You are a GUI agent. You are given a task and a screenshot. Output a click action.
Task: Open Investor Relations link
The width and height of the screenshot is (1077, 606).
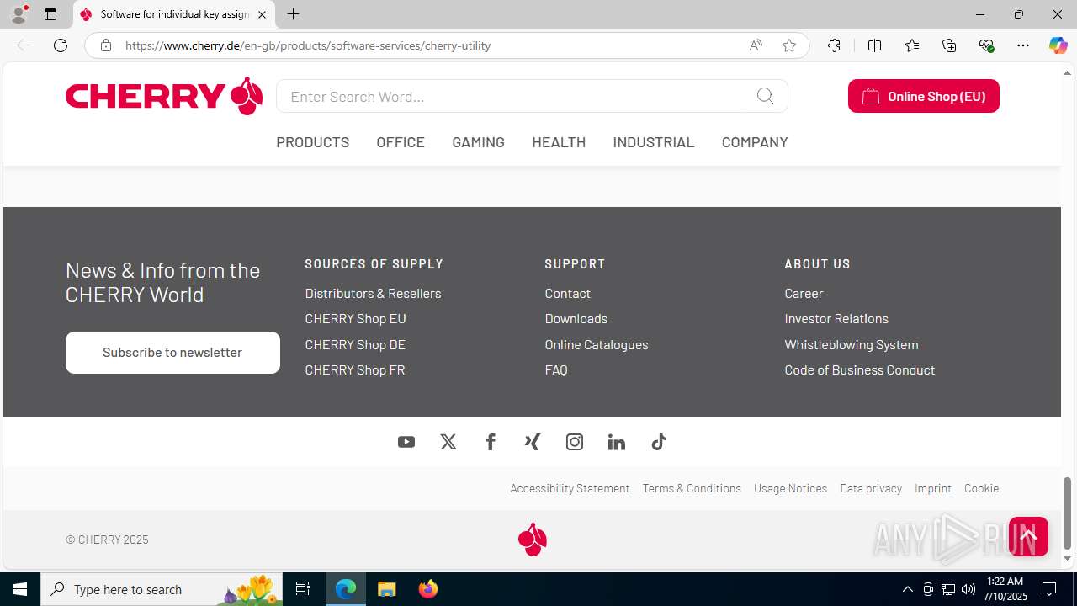pyautogui.click(x=836, y=318)
